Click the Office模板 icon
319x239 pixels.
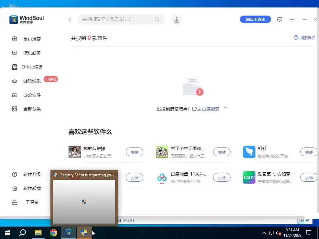tap(15, 67)
